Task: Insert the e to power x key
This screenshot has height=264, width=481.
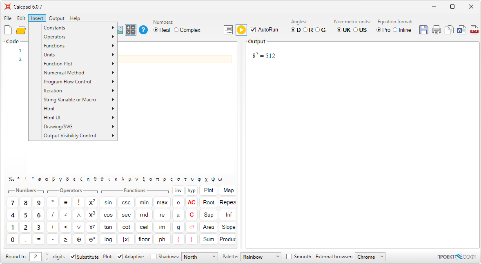Action: tap(92, 239)
